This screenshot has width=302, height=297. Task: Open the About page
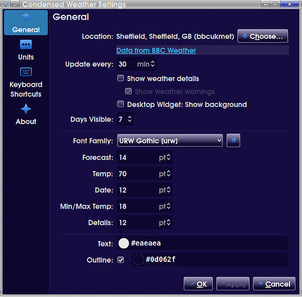[x=26, y=115]
